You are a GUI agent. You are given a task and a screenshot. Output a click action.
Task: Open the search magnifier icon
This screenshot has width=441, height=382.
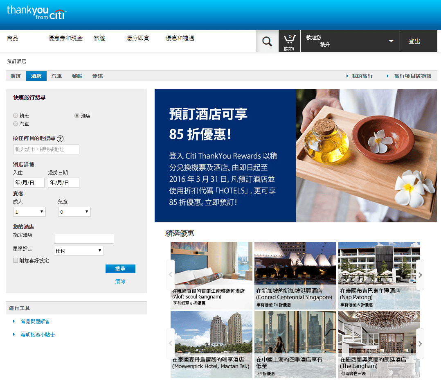point(267,41)
